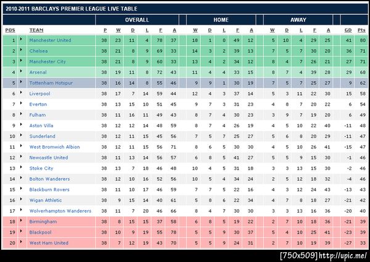Click the arrow icon beside Manchester United
Image resolution: width=370 pixels, height=262 pixels.
[x=22, y=40]
